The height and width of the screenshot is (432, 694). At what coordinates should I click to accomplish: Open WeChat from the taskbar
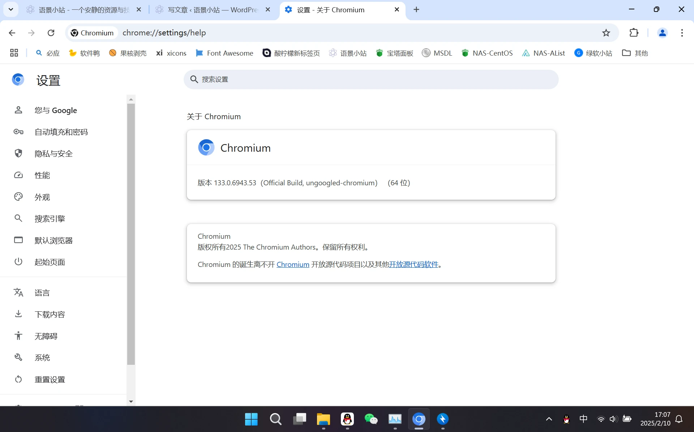point(371,419)
